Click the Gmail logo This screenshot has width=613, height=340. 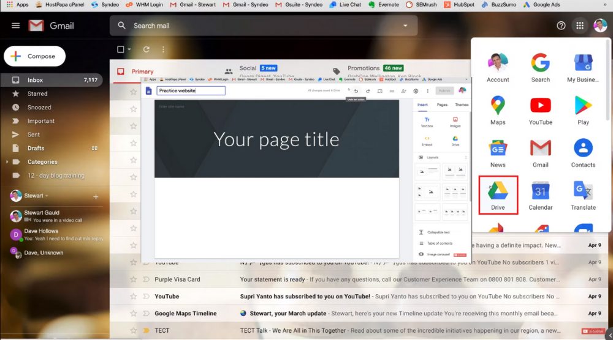[x=51, y=26]
